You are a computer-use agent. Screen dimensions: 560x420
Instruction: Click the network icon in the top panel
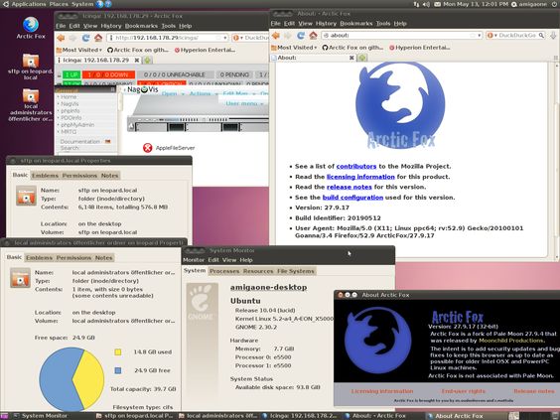(x=416, y=4)
